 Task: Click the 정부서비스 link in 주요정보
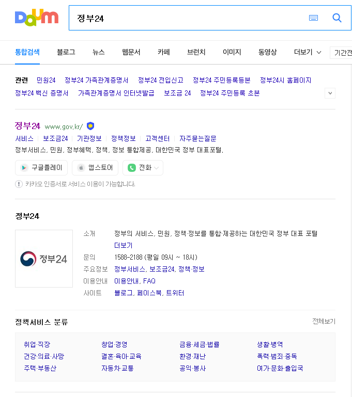(130, 269)
